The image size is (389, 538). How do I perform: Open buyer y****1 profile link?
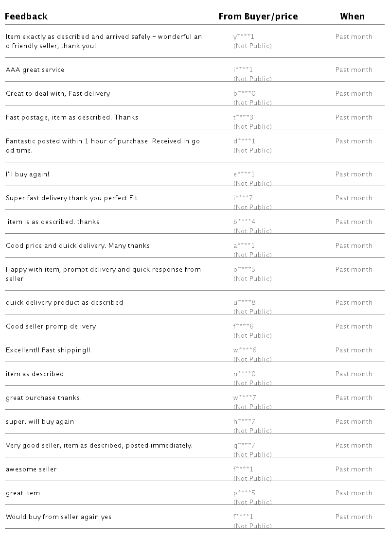point(244,37)
